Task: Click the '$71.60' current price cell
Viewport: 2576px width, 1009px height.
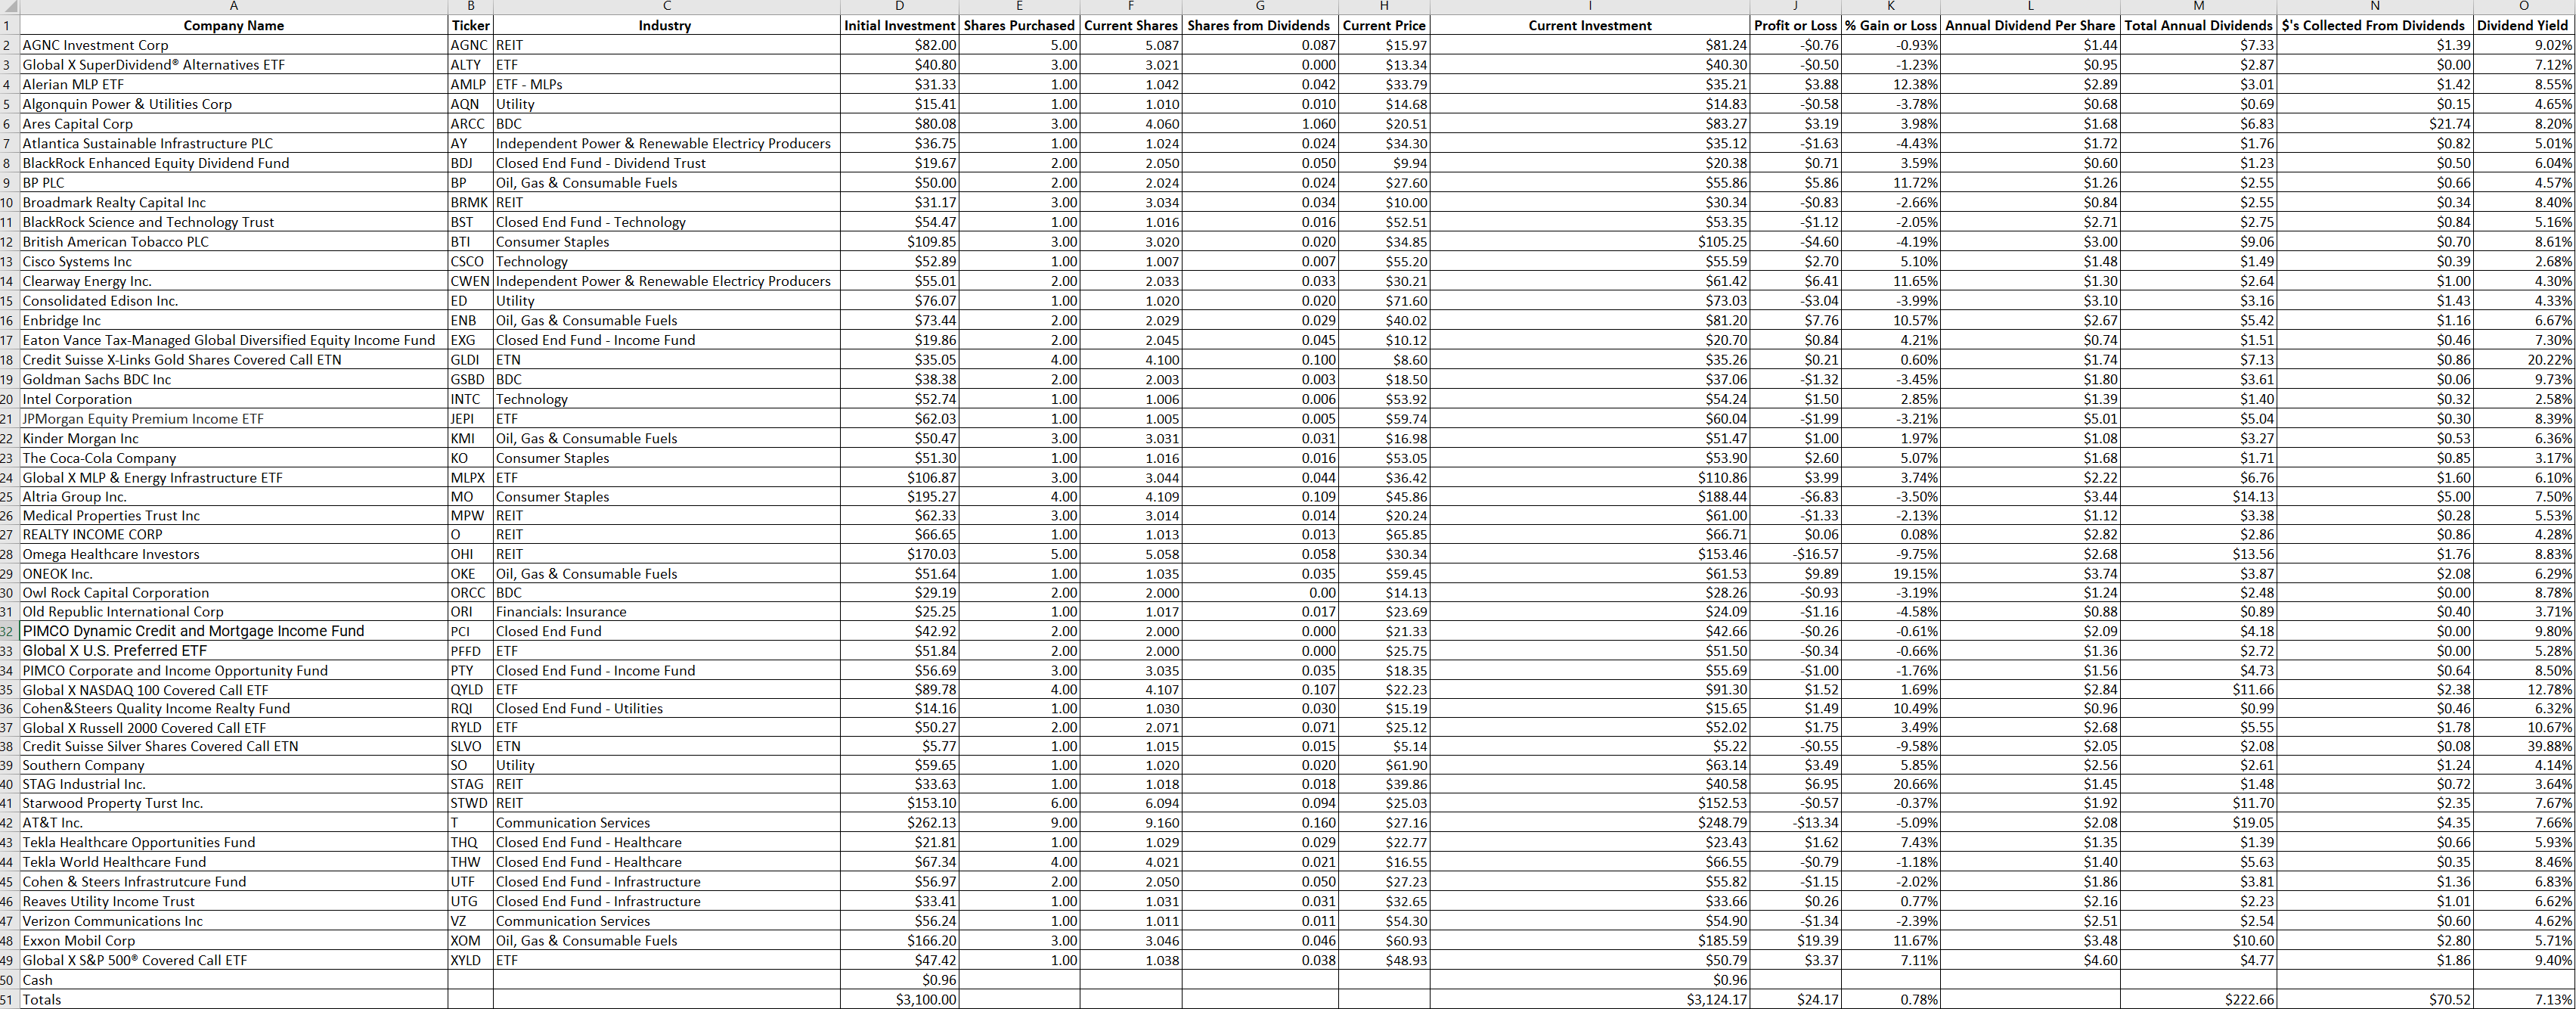Action: point(1384,301)
